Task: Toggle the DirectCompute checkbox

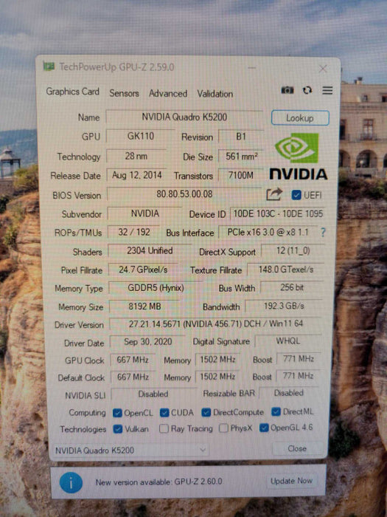Action: (206, 412)
